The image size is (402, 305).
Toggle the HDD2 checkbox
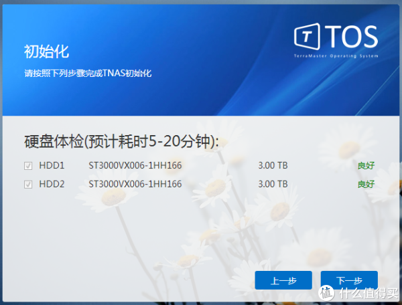[x=28, y=184]
